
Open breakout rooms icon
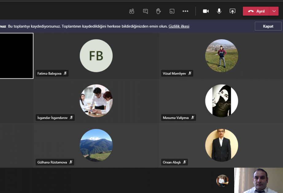point(172,11)
